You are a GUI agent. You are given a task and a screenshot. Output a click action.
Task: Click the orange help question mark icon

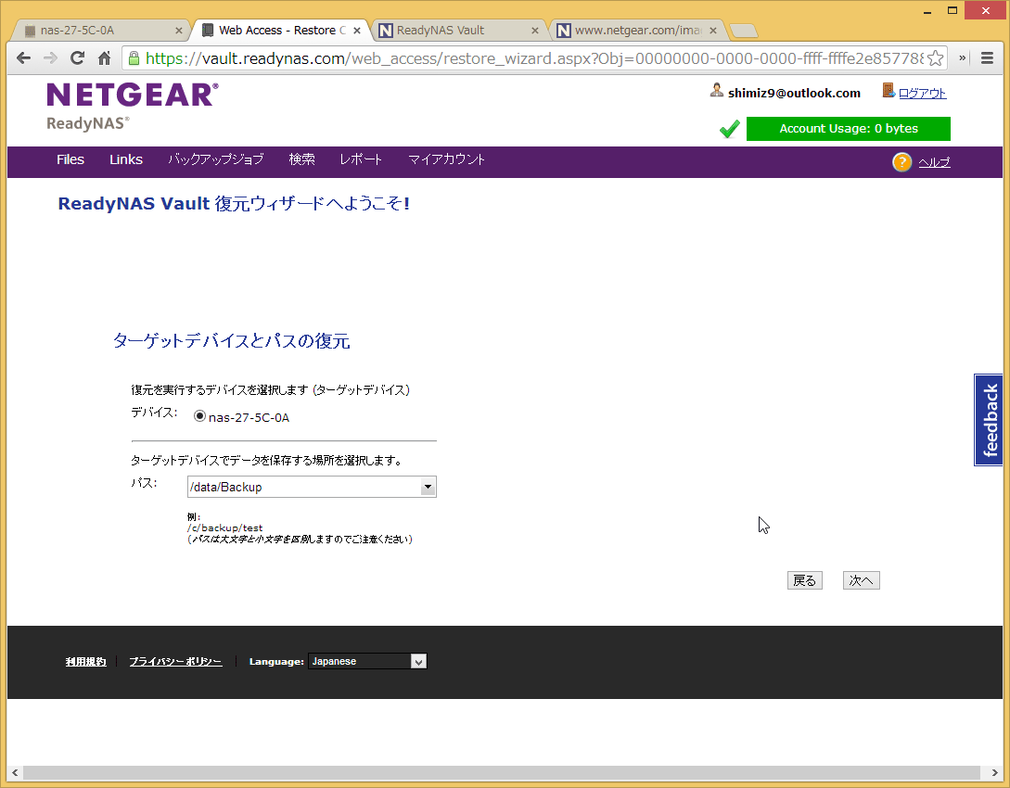901,162
